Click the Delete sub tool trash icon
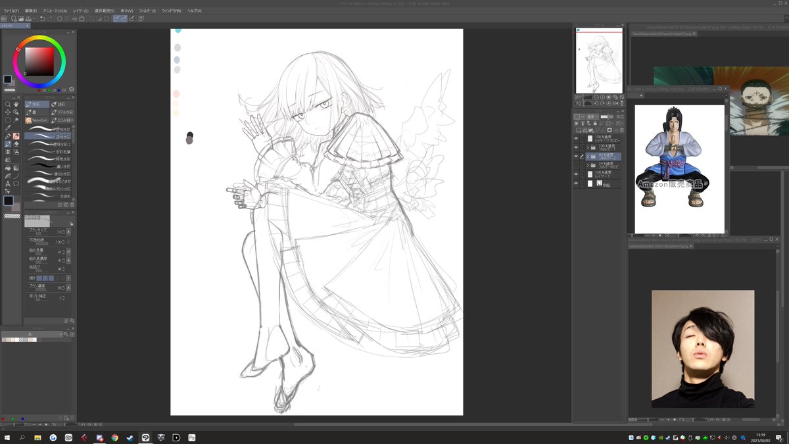The height and width of the screenshot is (444, 789). pos(72,205)
